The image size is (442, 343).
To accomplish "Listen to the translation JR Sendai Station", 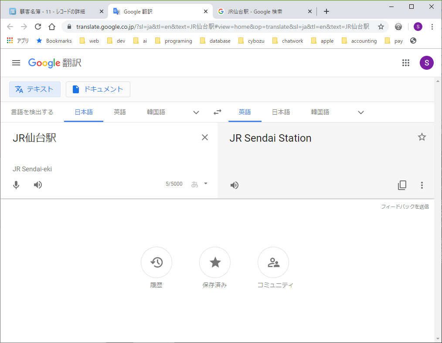I will click(234, 185).
